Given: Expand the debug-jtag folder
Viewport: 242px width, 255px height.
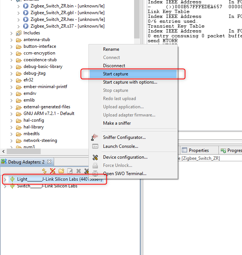Looking at the screenshot, I should click(x=11, y=74).
